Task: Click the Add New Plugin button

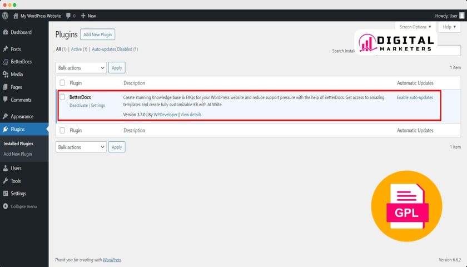Action: (x=97, y=34)
